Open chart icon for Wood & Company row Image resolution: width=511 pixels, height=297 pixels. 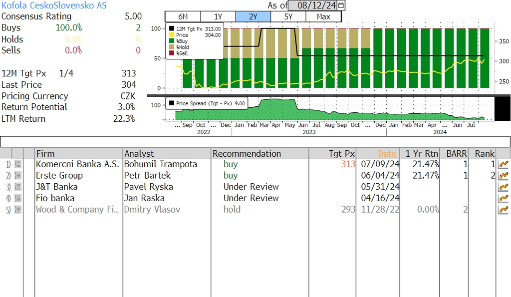[504, 210]
